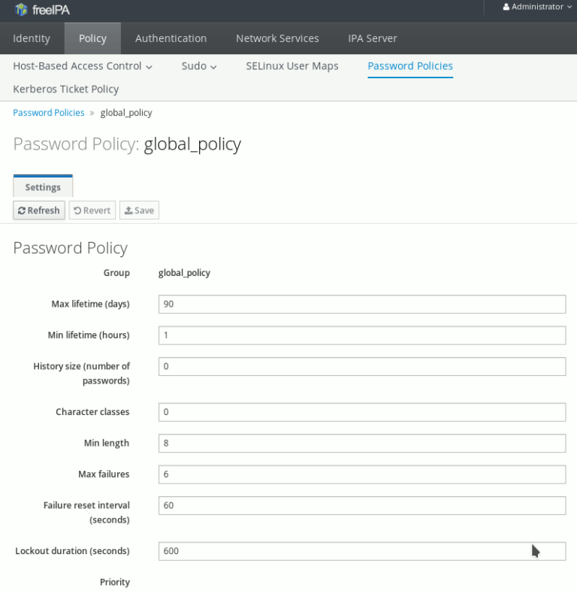Open the Identity main menu
The height and width of the screenshot is (594, 577).
(32, 38)
